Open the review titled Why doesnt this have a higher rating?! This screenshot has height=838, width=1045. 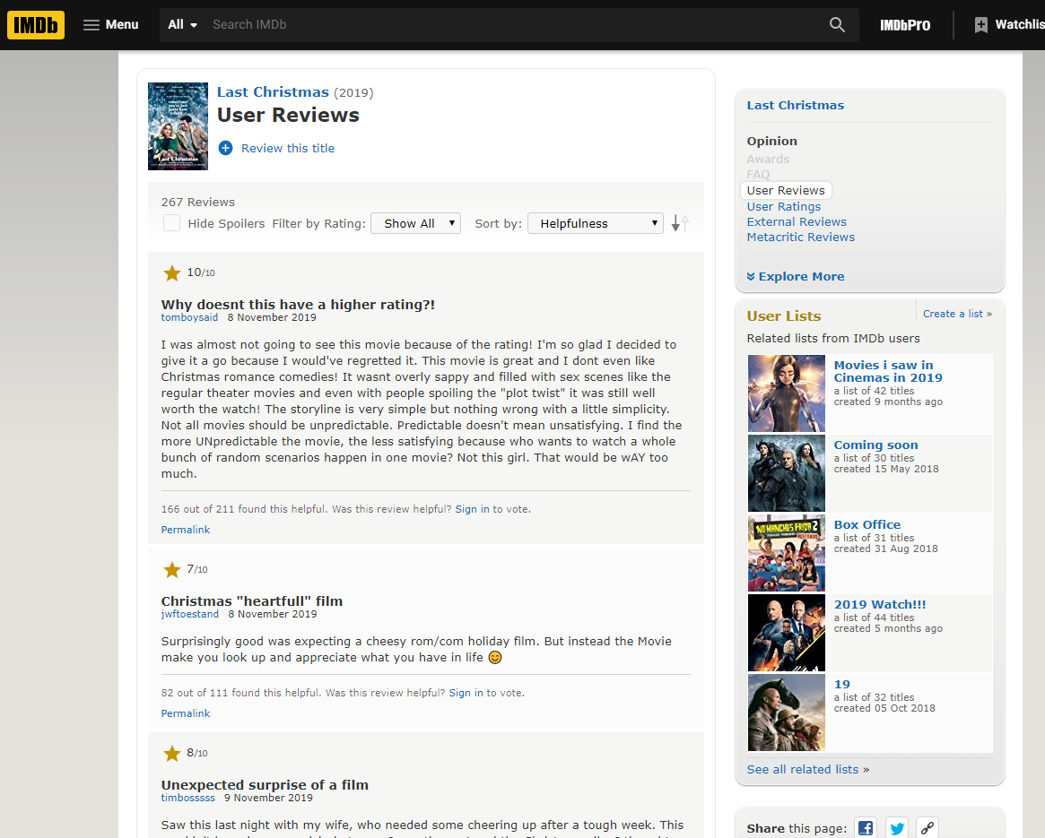click(x=298, y=305)
